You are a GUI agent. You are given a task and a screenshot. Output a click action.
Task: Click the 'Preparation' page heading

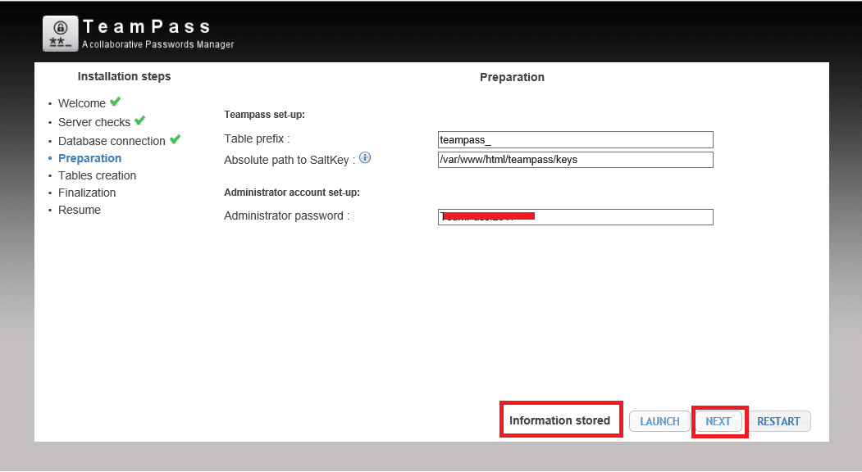tap(512, 77)
